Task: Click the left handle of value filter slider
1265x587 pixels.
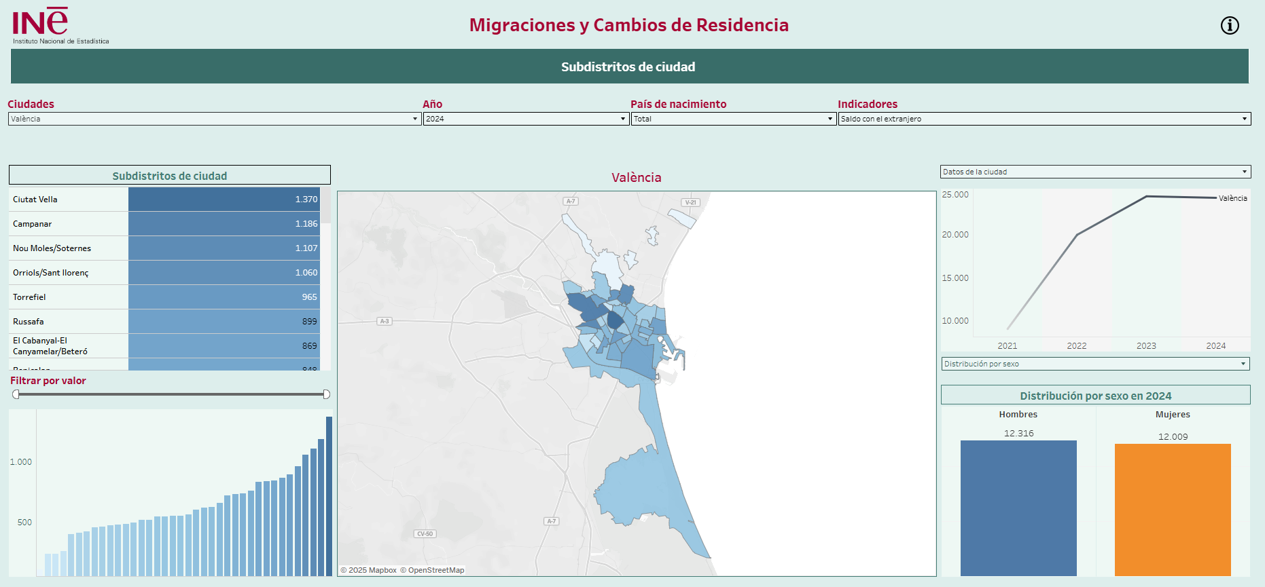Action: point(16,394)
